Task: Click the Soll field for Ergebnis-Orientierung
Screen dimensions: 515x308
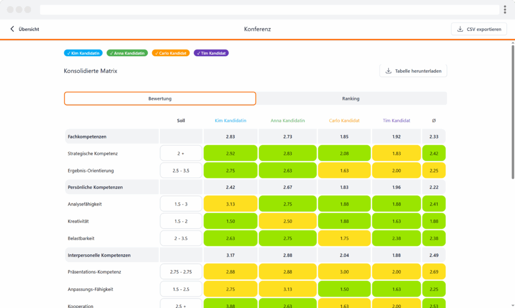Action: click(x=181, y=171)
